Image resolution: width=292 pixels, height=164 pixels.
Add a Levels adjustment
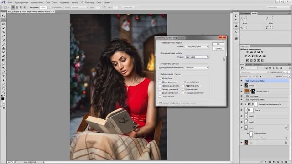251,52
